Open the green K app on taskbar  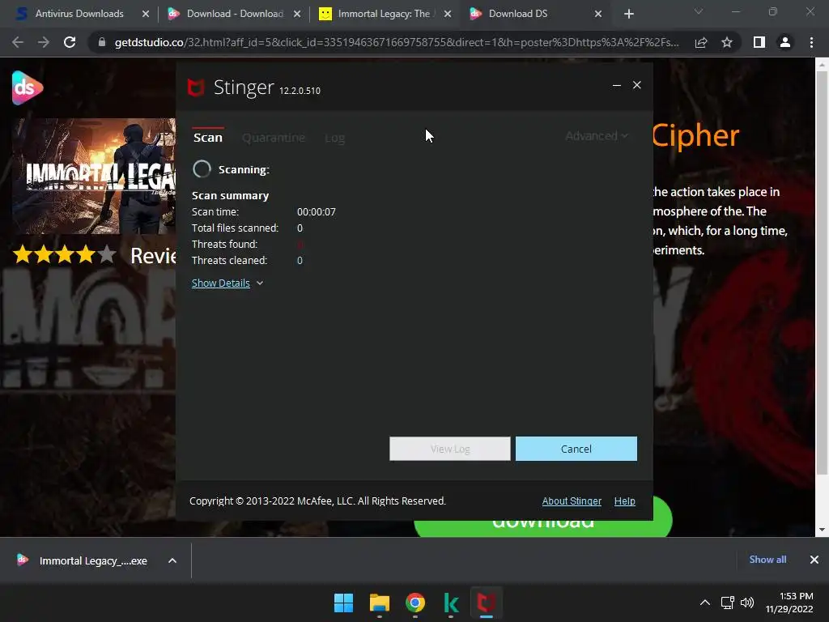click(451, 603)
